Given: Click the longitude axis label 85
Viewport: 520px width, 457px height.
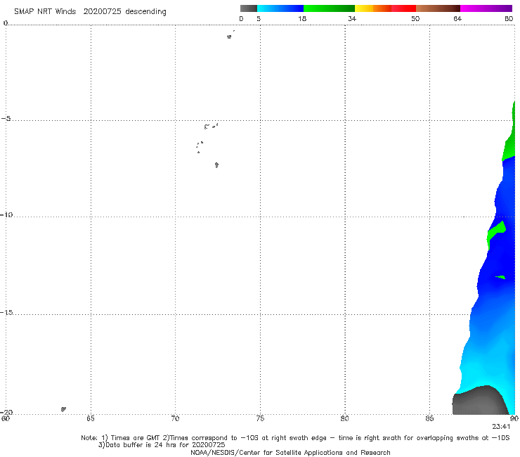Looking at the screenshot, I should [429, 418].
